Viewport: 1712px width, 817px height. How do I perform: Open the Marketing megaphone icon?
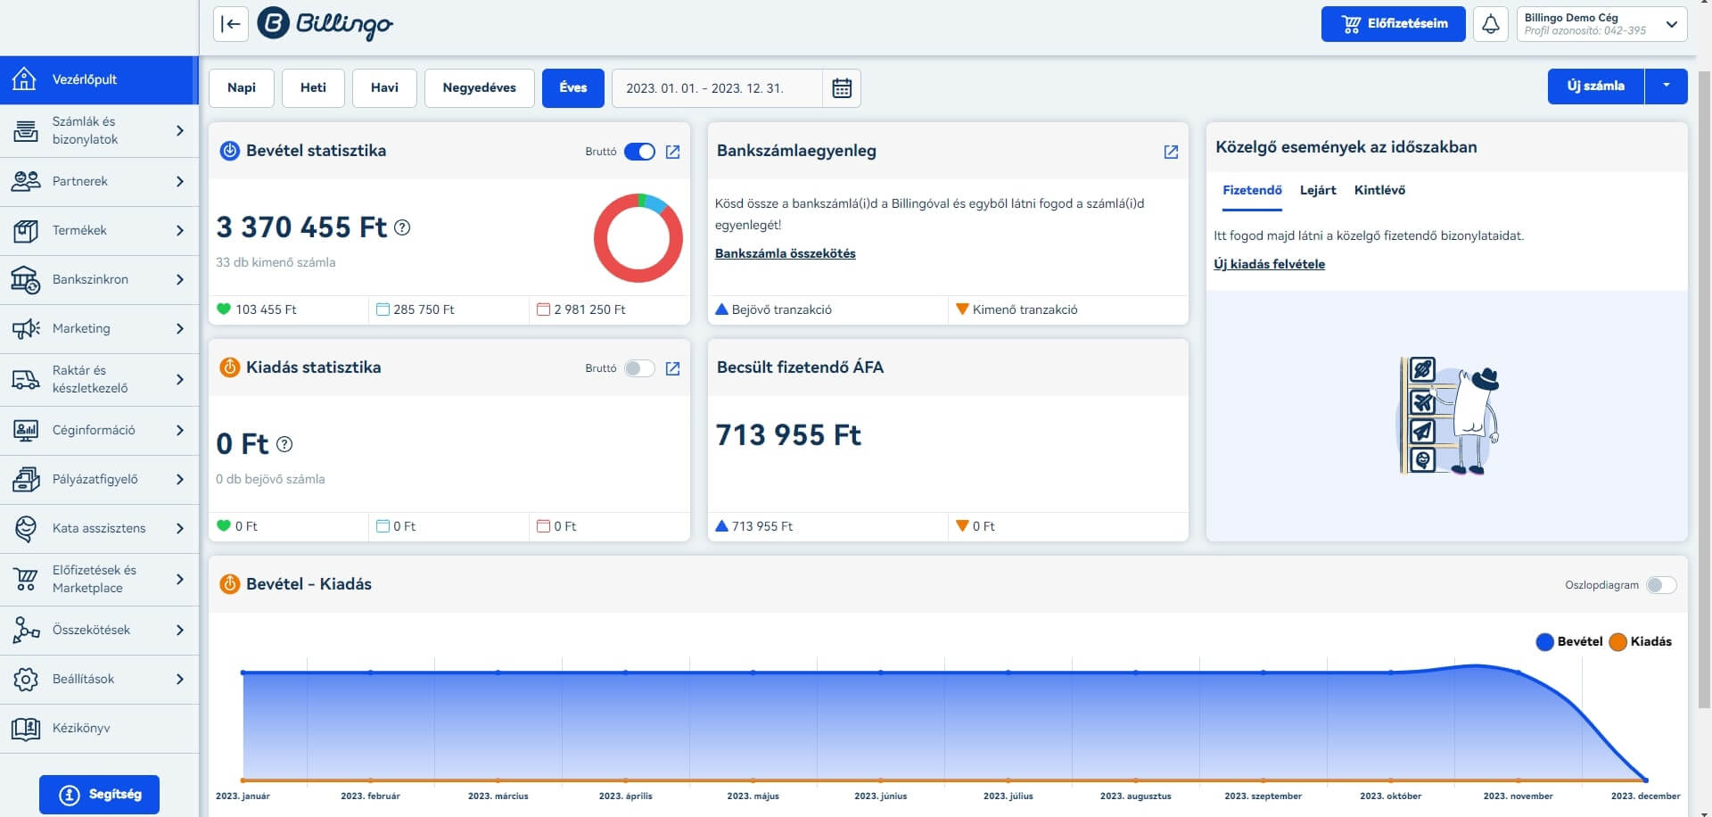tap(24, 328)
